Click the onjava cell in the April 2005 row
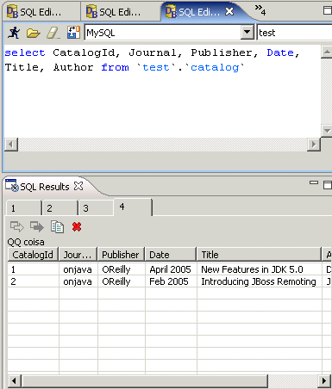Viewport: 332px width, 389px height. tap(78, 269)
